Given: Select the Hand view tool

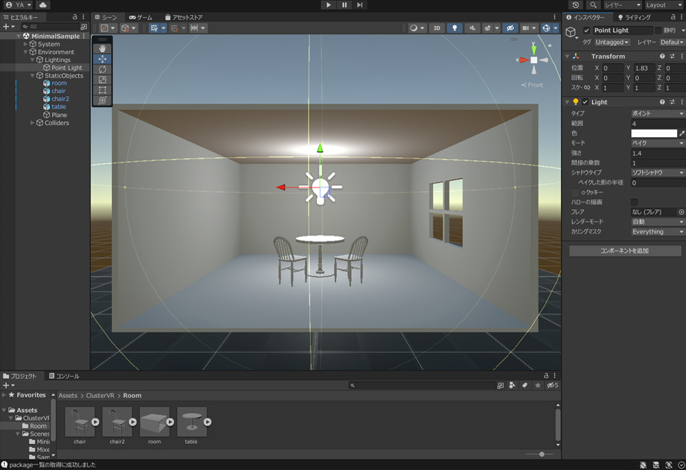Looking at the screenshot, I should (102, 49).
